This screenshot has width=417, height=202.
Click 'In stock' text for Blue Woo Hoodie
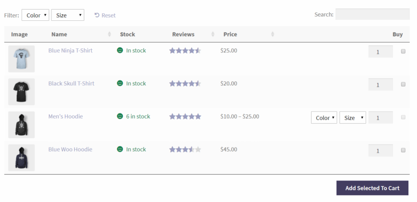(136, 150)
